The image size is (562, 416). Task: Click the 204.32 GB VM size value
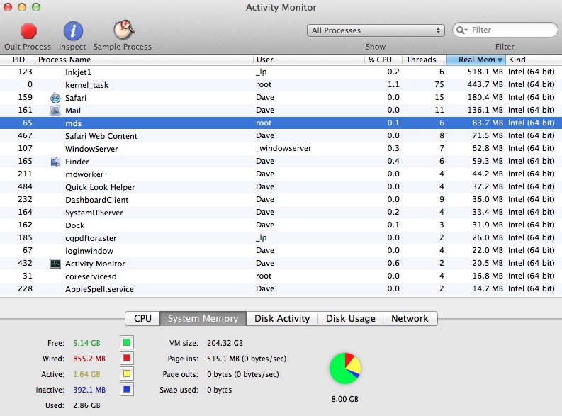tap(225, 343)
